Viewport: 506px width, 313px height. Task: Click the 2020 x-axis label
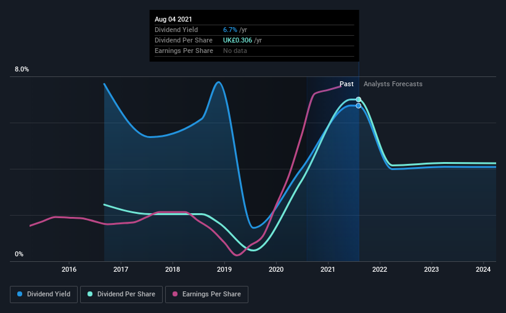276,269
